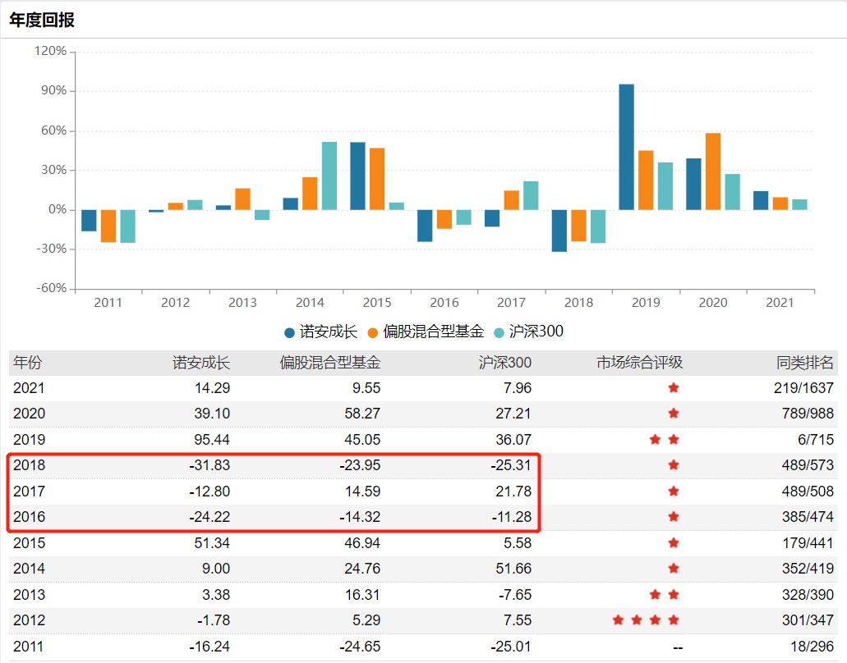Image resolution: width=847 pixels, height=663 pixels.
Task: Toggle the 诺安成长 legend marker
Action: [x=289, y=333]
